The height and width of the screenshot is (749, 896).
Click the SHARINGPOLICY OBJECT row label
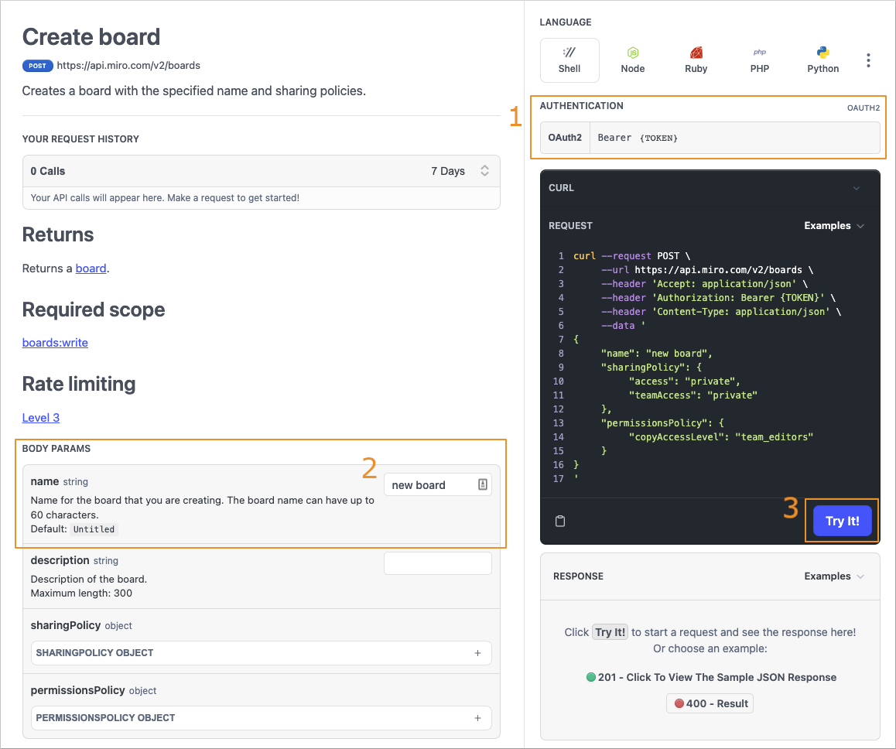click(95, 653)
